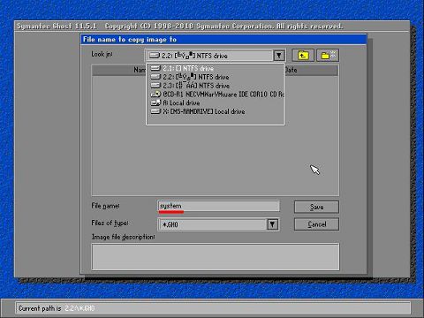Click the 2.3 NTFS drive icon
424x318 pixels.
coord(155,86)
